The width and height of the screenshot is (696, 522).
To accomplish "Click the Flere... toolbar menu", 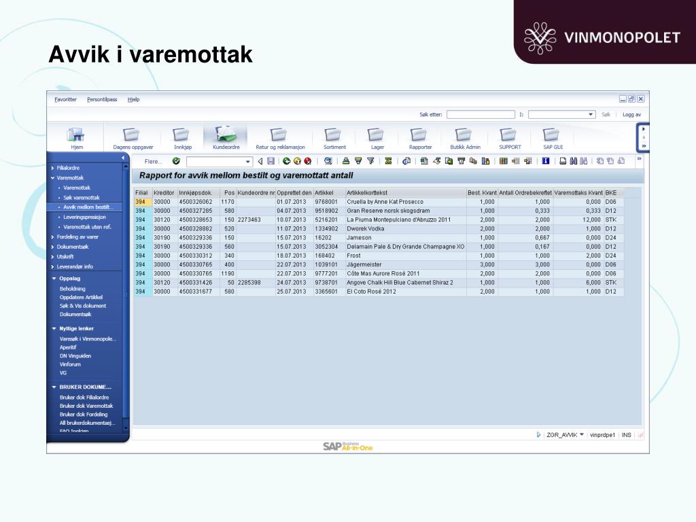I will [153, 162].
